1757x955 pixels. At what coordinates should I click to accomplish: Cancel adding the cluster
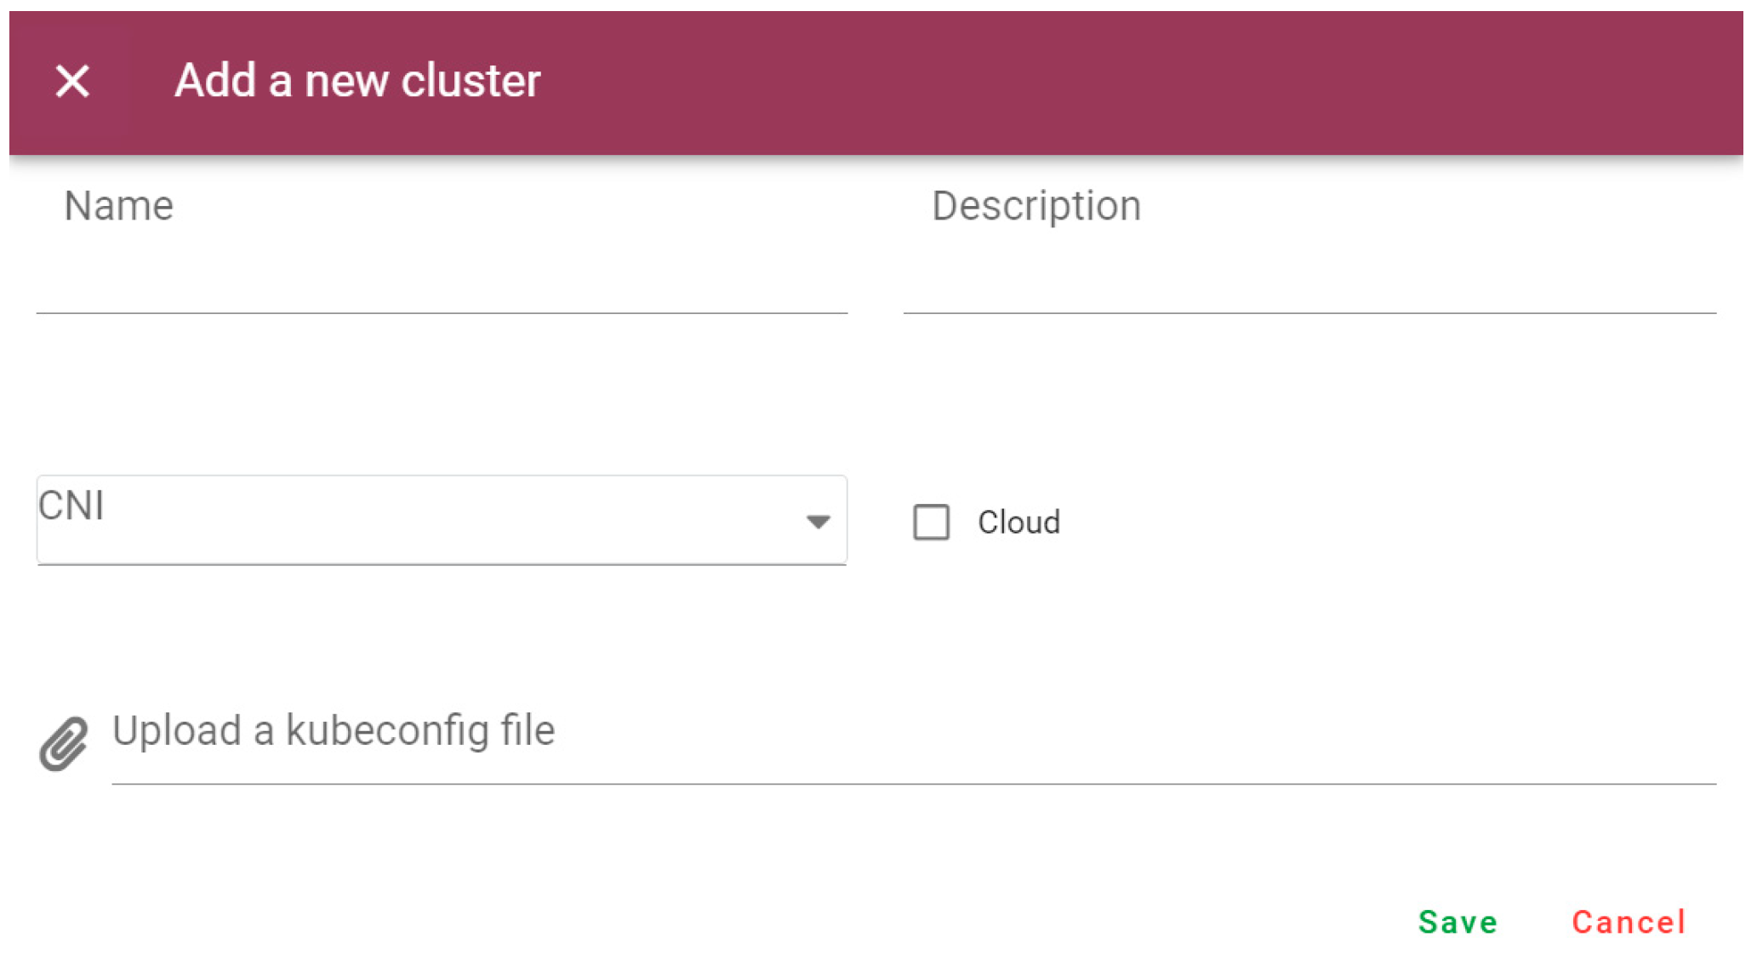(x=1628, y=922)
